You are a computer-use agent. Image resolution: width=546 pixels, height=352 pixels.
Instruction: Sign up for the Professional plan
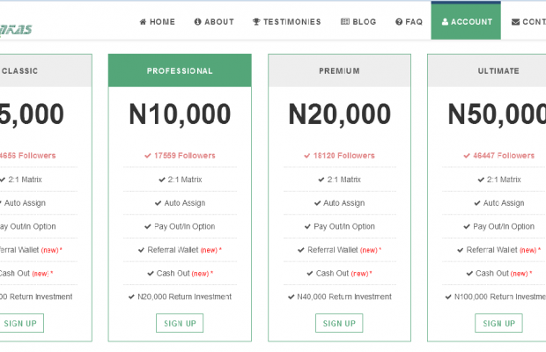[180, 323]
